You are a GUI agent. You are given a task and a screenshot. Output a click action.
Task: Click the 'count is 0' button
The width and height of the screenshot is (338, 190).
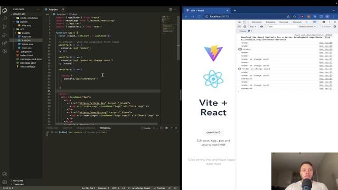pos(213,132)
